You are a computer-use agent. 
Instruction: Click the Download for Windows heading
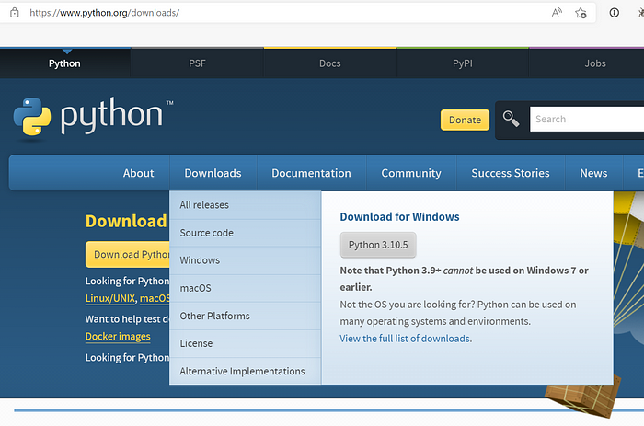point(399,217)
